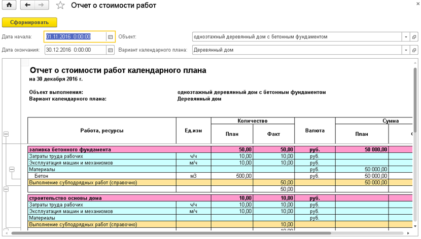Collapse the строительство основы дома group
Image resolution: width=421 pixels, height=239 pixels.
(x=6, y=189)
